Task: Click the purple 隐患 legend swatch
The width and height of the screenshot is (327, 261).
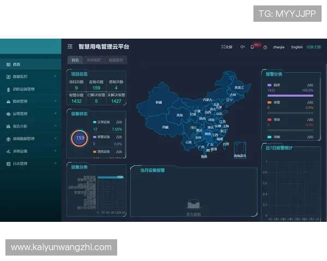Action: (x=269, y=85)
